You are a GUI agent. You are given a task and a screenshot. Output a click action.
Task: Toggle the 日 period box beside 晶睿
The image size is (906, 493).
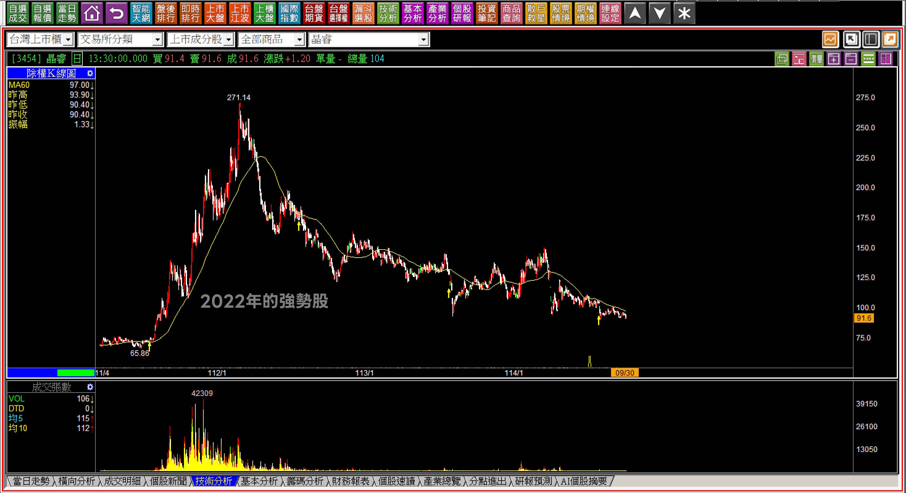click(x=77, y=59)
